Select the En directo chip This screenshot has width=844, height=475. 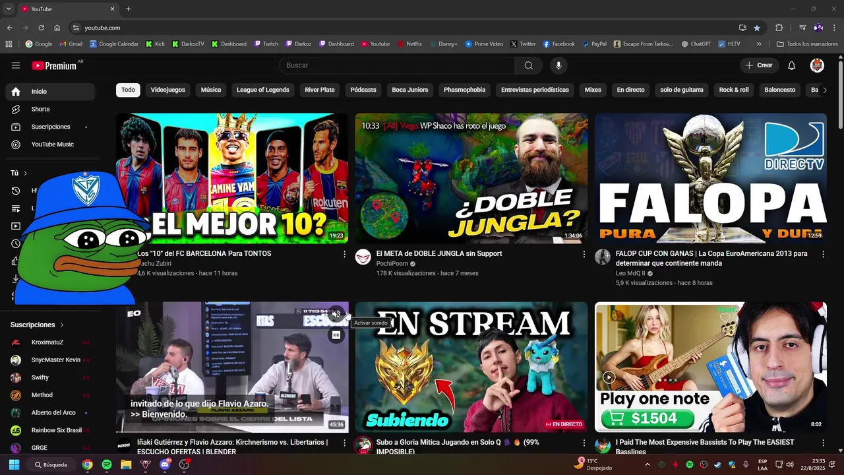click(631, 90)
